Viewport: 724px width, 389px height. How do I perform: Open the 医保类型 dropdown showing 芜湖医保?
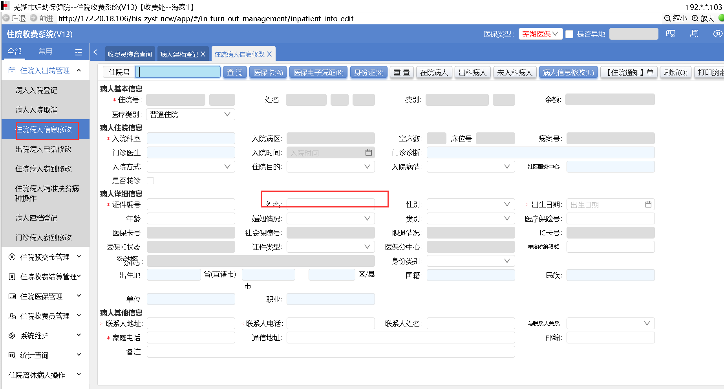click(x=540, y=34)
